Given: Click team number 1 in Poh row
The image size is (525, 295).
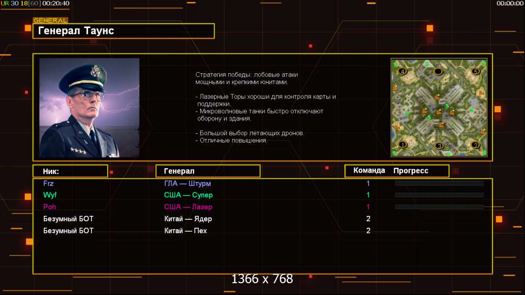Looking at the screenshot, I should (x=368, y=206).
